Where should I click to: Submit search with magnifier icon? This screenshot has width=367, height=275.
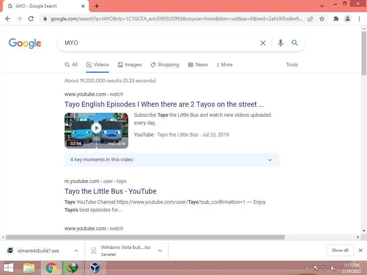point(295,43)
